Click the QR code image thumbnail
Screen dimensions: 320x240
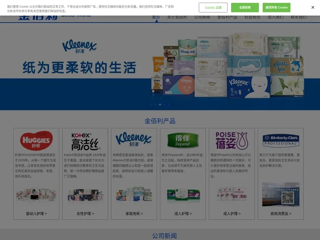point(281,194)
